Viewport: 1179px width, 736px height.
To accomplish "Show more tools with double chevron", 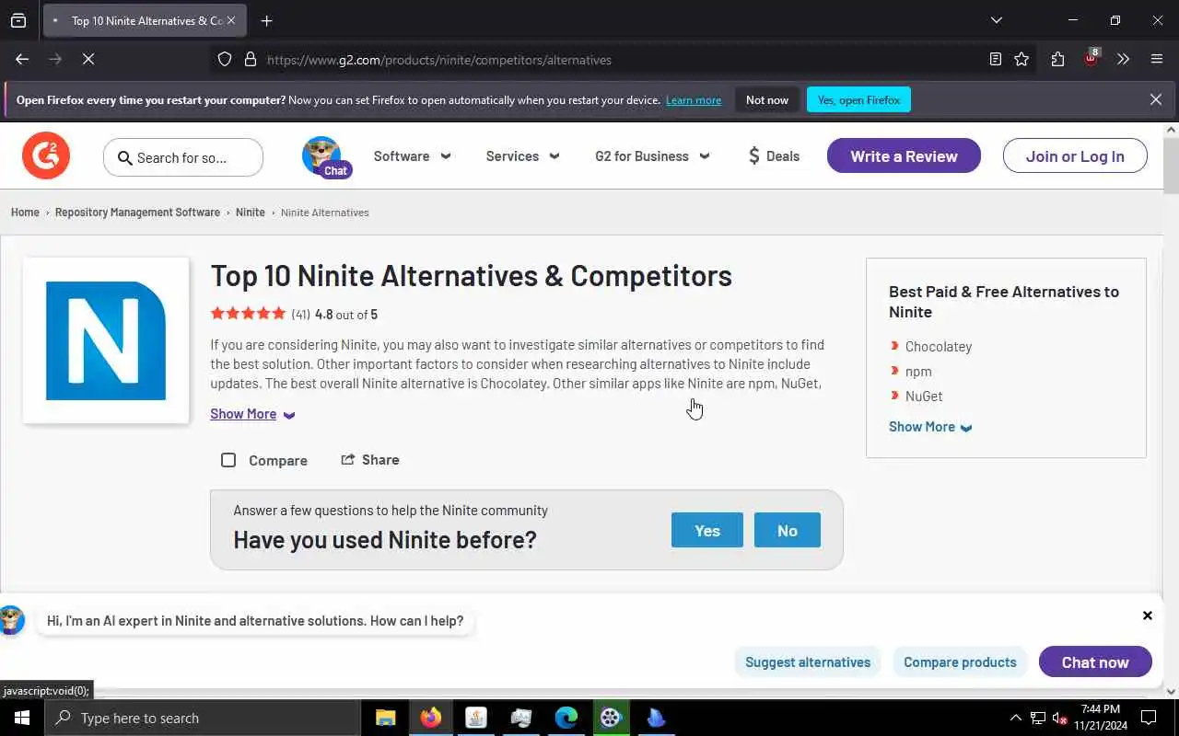I will [1123, 59].
